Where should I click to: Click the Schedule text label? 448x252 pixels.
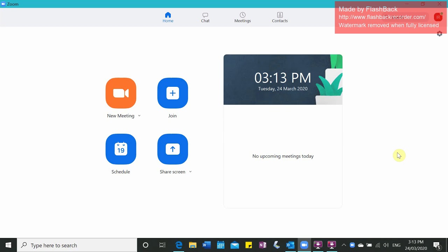point(121,172)
